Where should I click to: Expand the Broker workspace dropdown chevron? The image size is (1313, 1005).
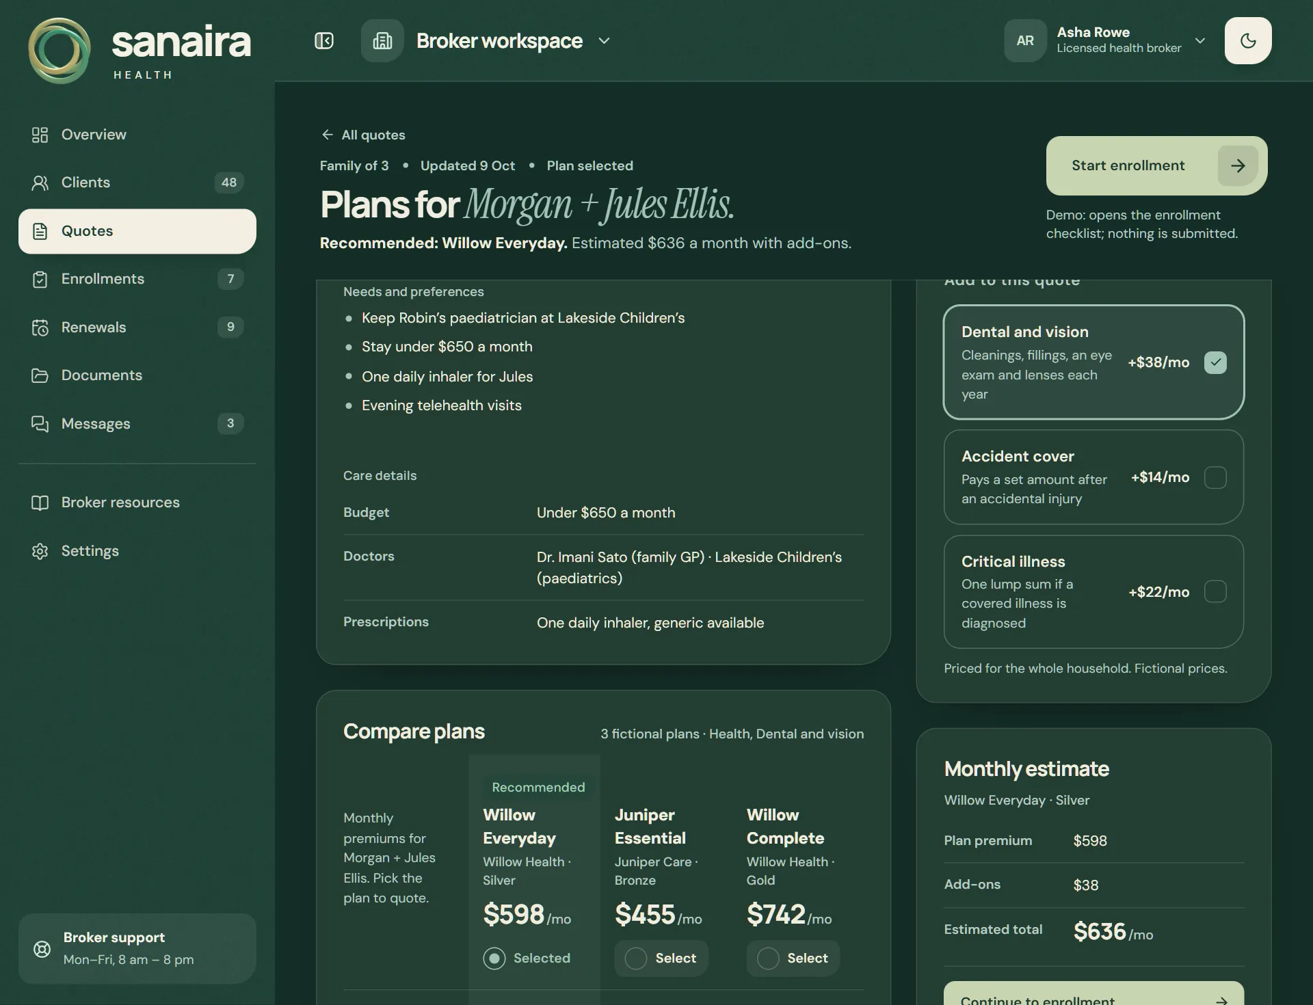click(x=604, y=41)
